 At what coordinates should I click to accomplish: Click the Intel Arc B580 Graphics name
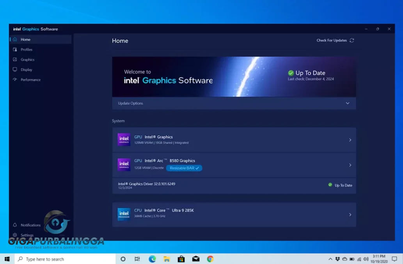tap(170, 161)
